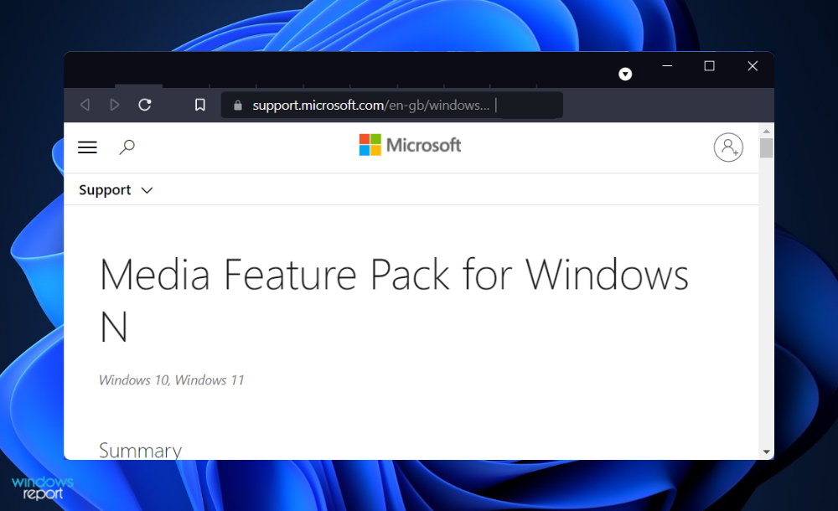
Task: Click the scrollbar down arrow
Action: pyautogui.click(x=767, y=452)
